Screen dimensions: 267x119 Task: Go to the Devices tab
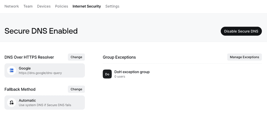(x=44, y=6)
